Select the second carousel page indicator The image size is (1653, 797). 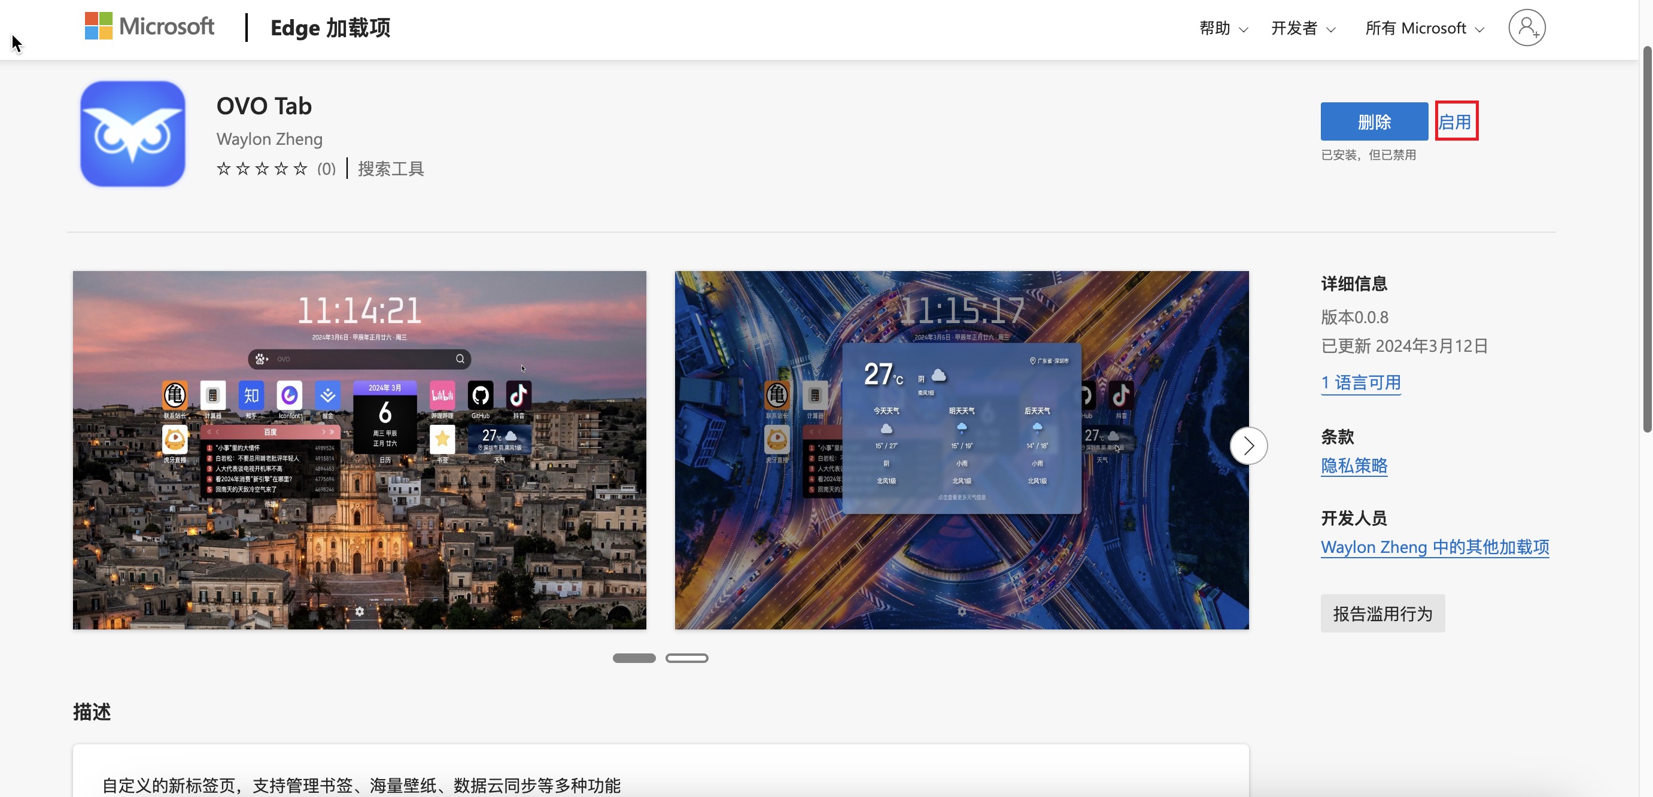(686, 658)
